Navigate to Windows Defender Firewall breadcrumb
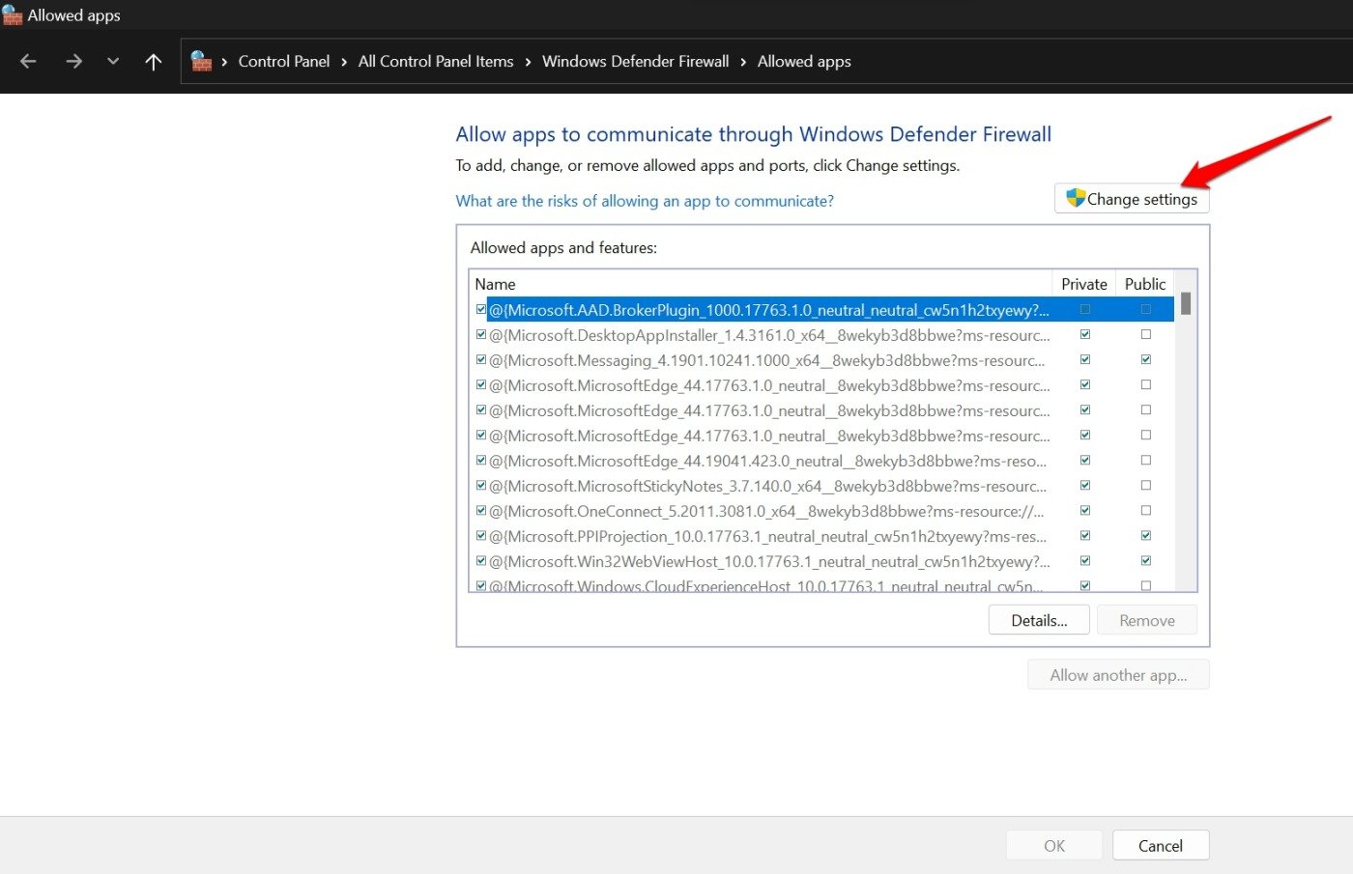 click(x=635, y=62)
